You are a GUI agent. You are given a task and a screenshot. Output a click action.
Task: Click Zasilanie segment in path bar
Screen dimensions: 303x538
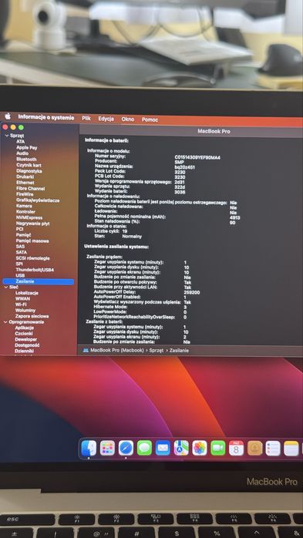179,351
